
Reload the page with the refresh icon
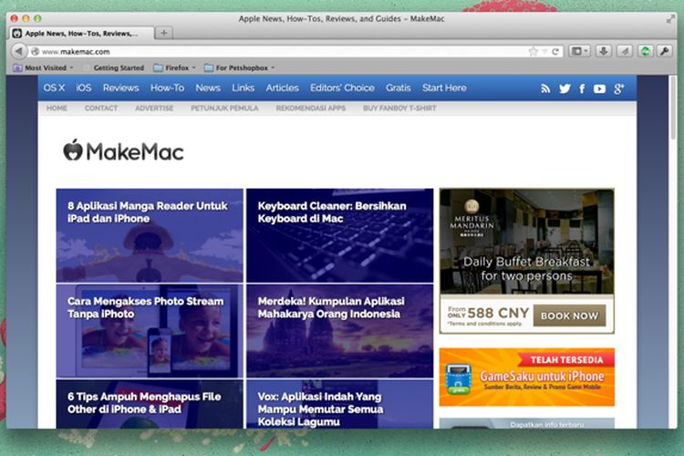click(555, 51)
